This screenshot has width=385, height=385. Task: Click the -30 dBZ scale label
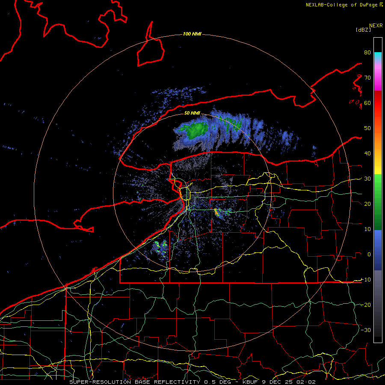[366, 330]
